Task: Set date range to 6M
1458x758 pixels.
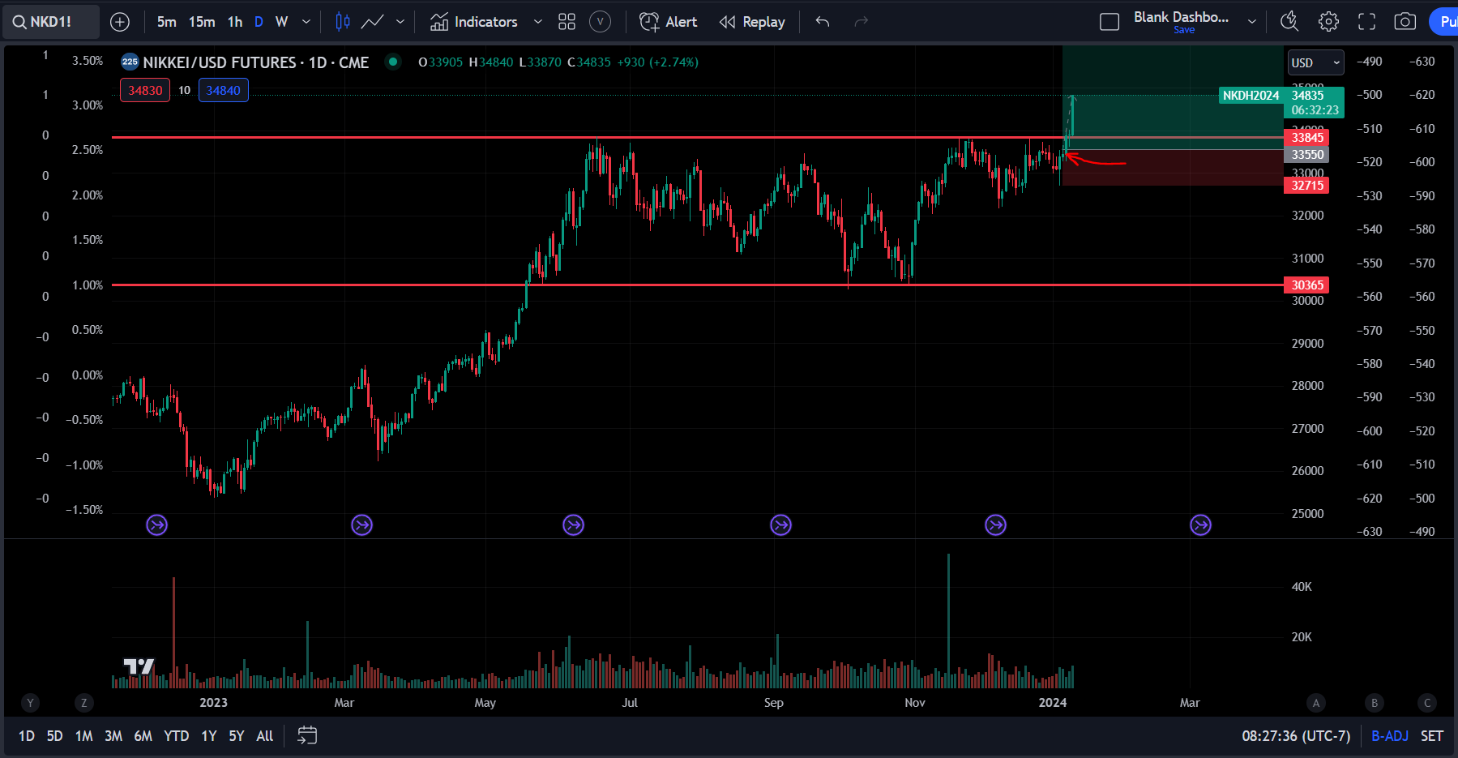Action: click(143, 736)
